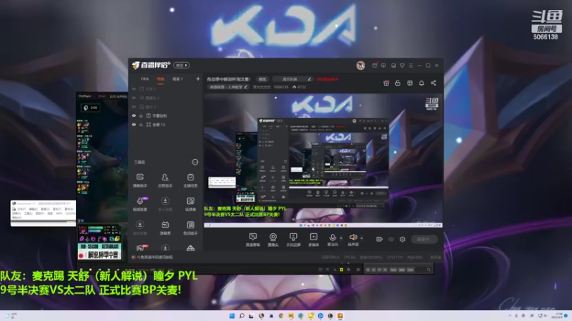Click the padlock icon above the preview
This screenshot has width=572, height=321.
click(x=398, y=83)
